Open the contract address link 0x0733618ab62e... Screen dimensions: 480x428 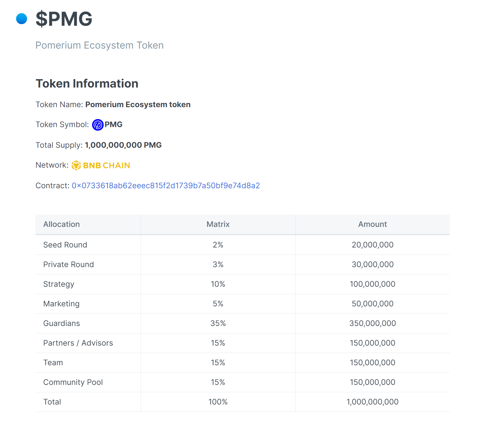point(166,186)
